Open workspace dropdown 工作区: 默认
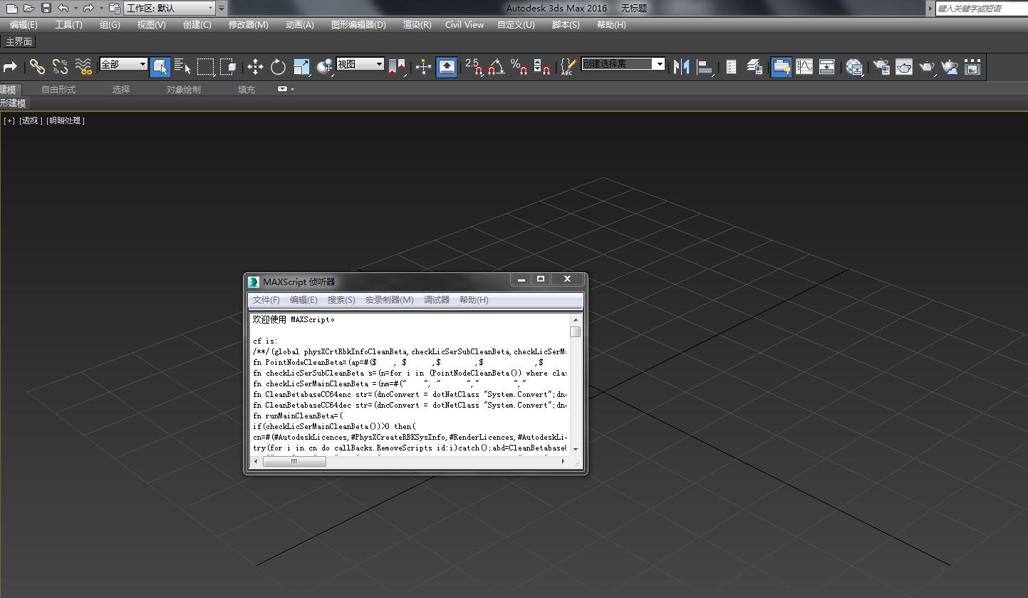 coord(170,8)
